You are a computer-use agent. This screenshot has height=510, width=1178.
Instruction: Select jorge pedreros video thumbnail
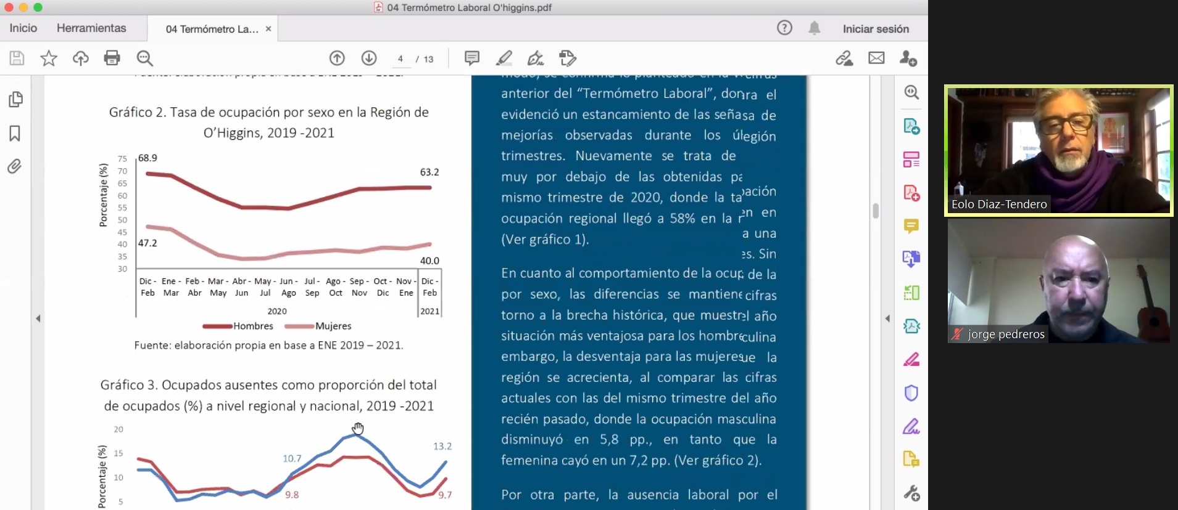1059,281
